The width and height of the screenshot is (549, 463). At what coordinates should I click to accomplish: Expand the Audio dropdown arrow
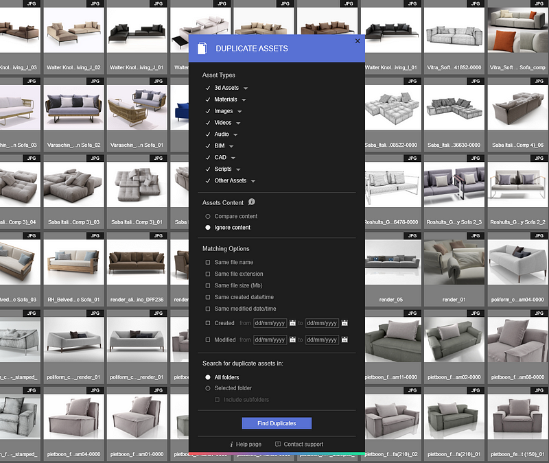pos(235,134)
